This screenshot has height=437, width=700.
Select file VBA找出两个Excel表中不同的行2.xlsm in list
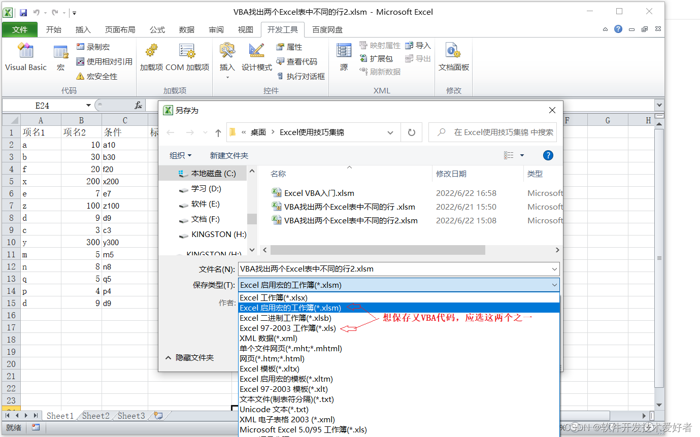(345, 220)
